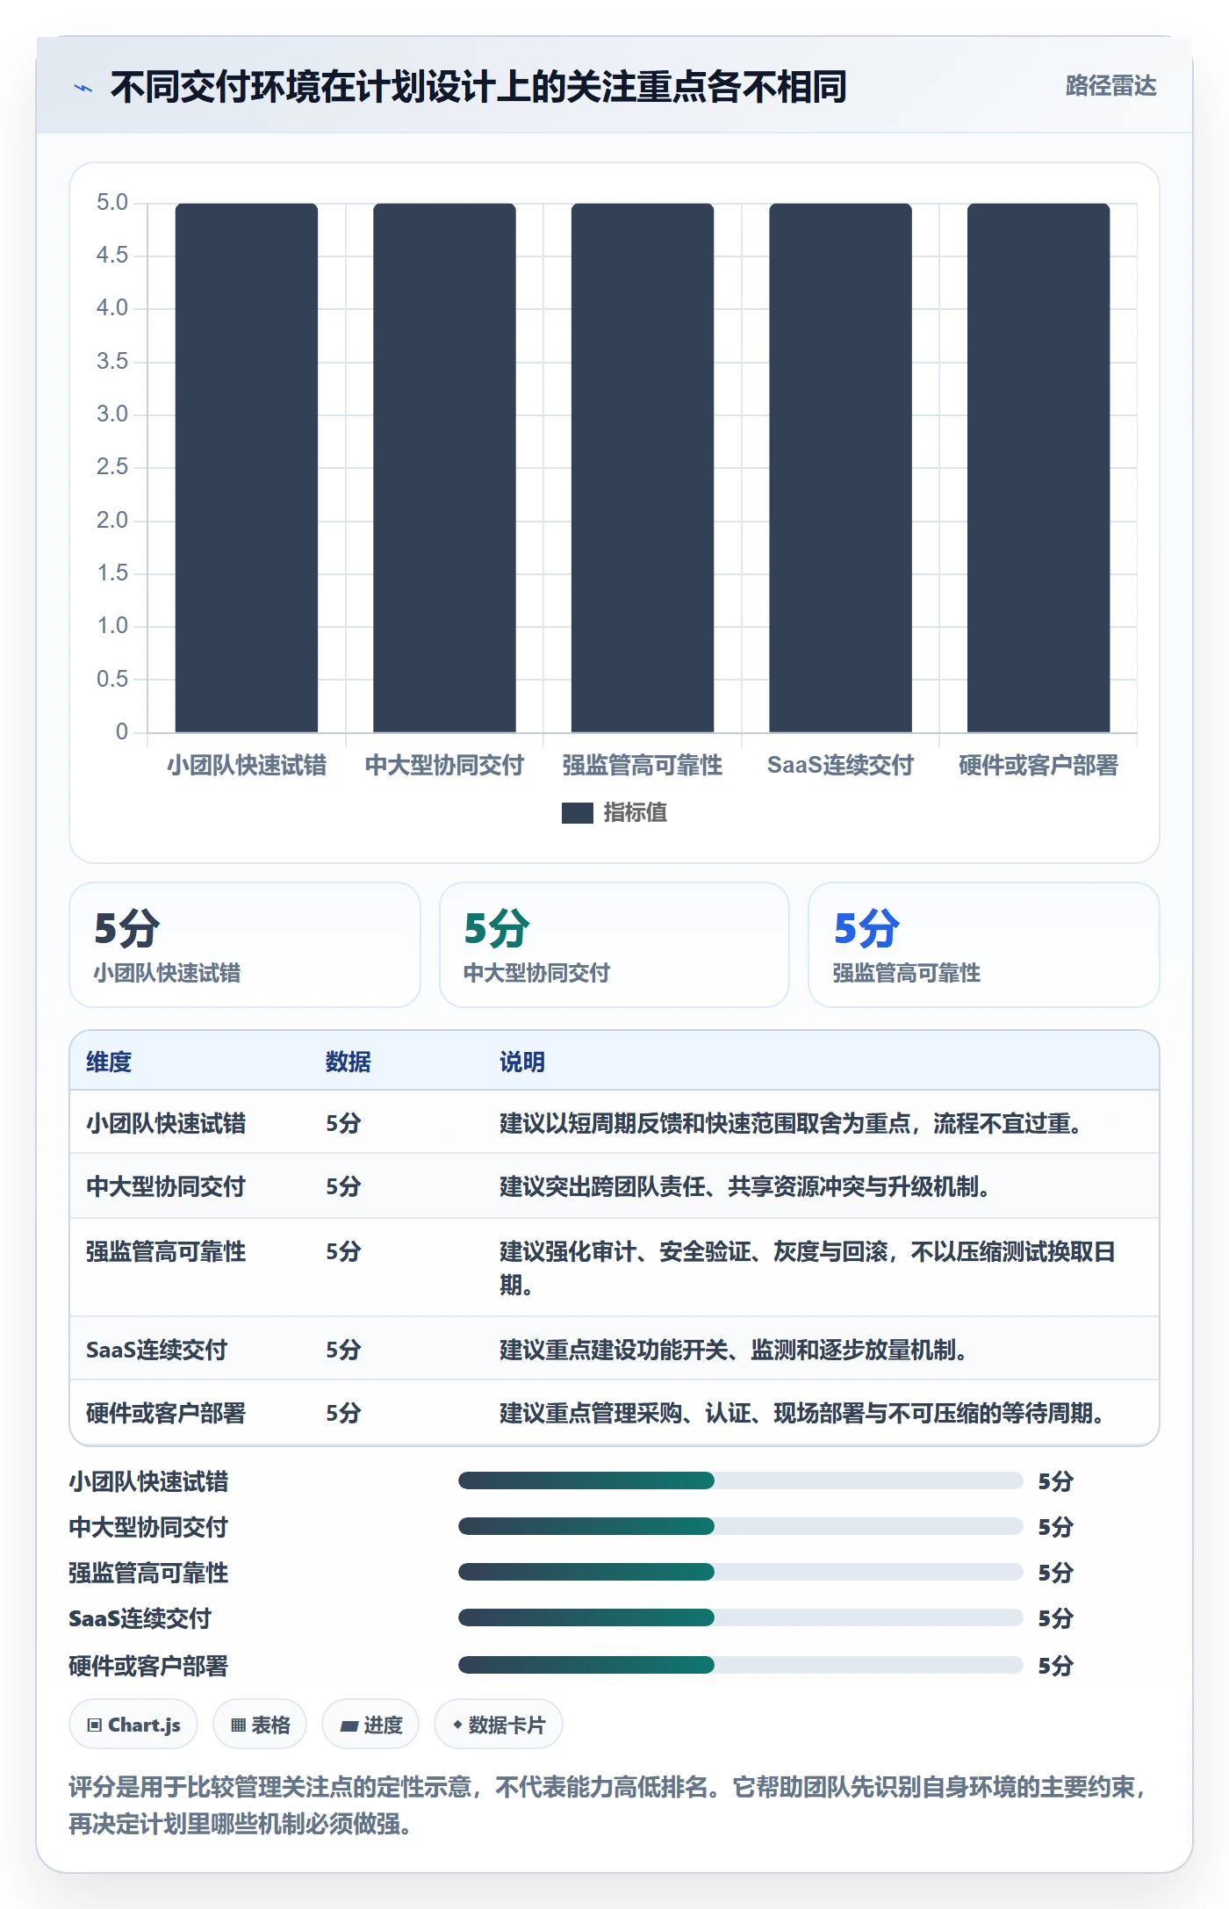Click the lightning icon beside the title
This screenshot has width=1229, height=1909.
83,88
